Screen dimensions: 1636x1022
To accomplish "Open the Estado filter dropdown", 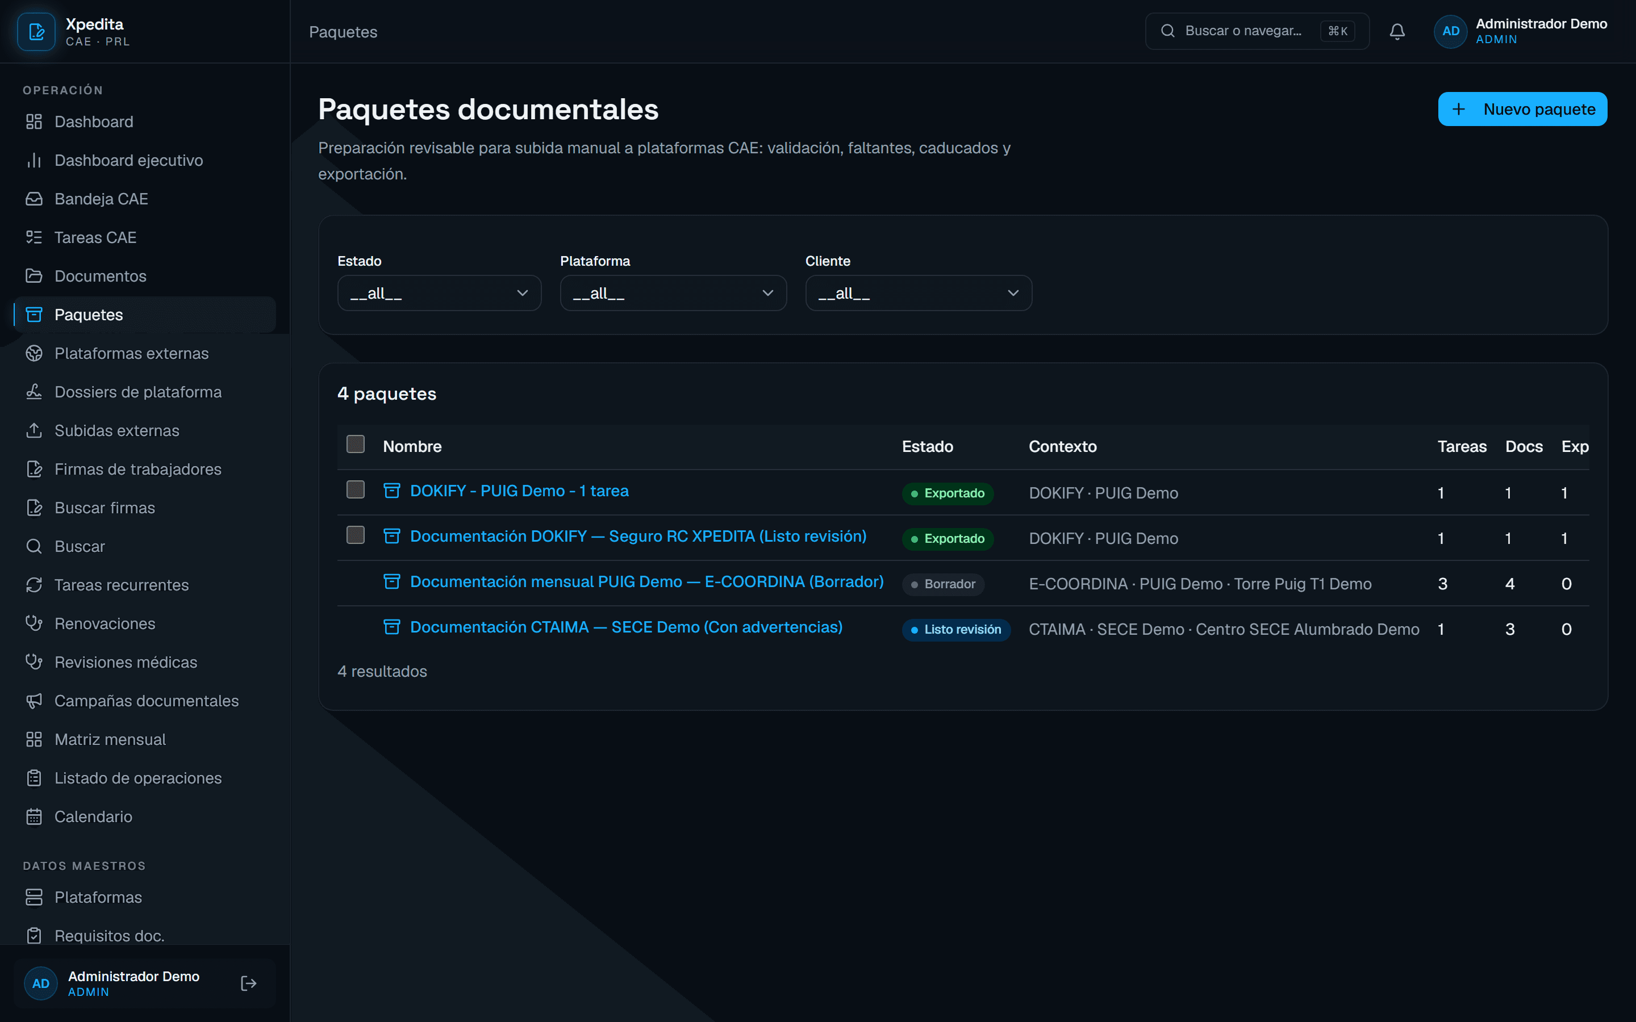I will pyautogui.click(x=440, y=292).
